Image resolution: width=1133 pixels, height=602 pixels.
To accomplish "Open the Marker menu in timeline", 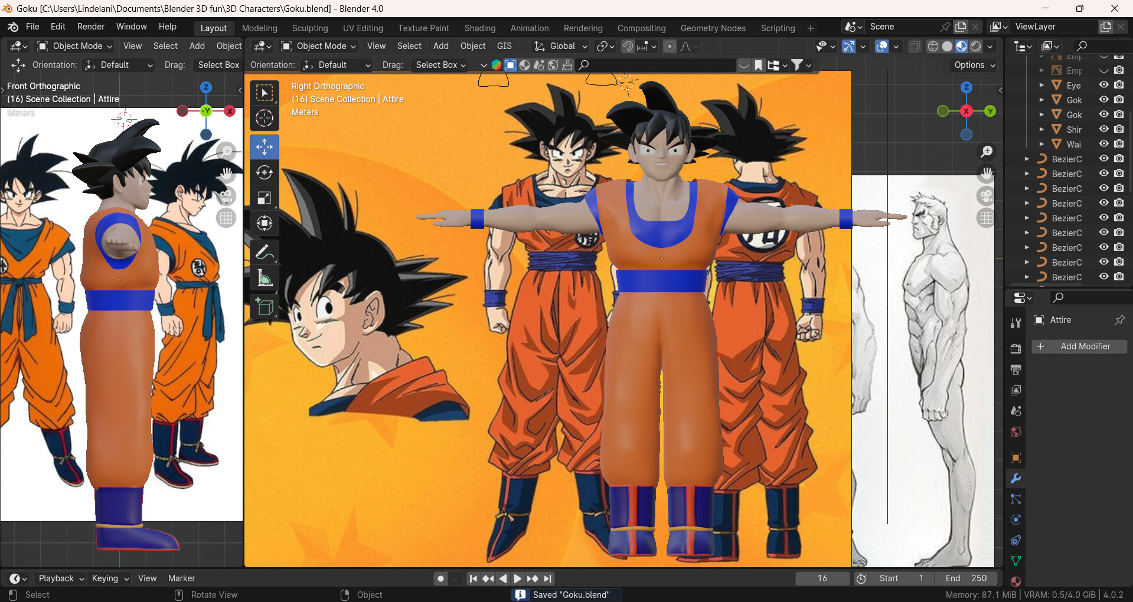I will point(181,578).
